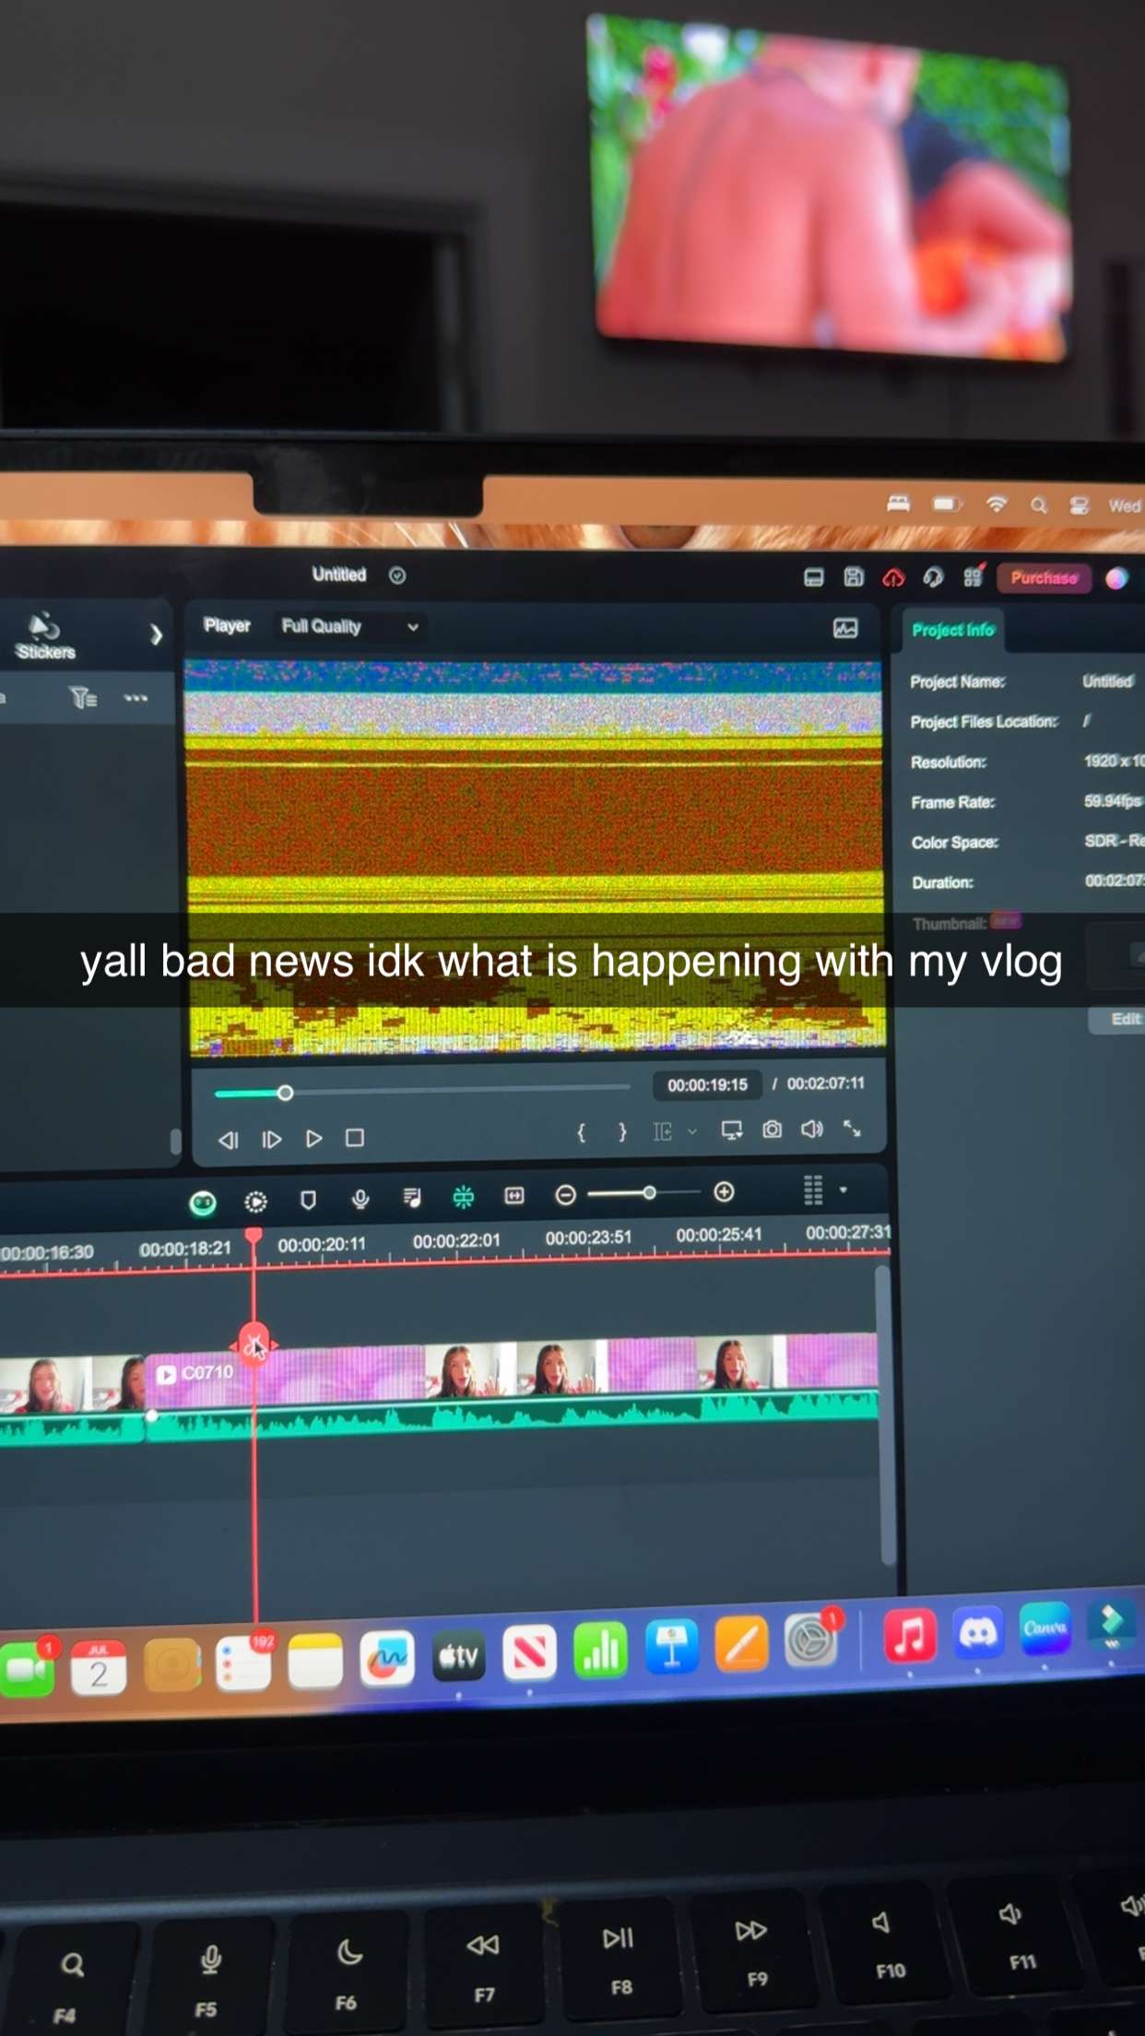This screenshot has width=1145, height=2036.
Task: Record voiceover with the microphone icon
Action: pos(360,1199)
